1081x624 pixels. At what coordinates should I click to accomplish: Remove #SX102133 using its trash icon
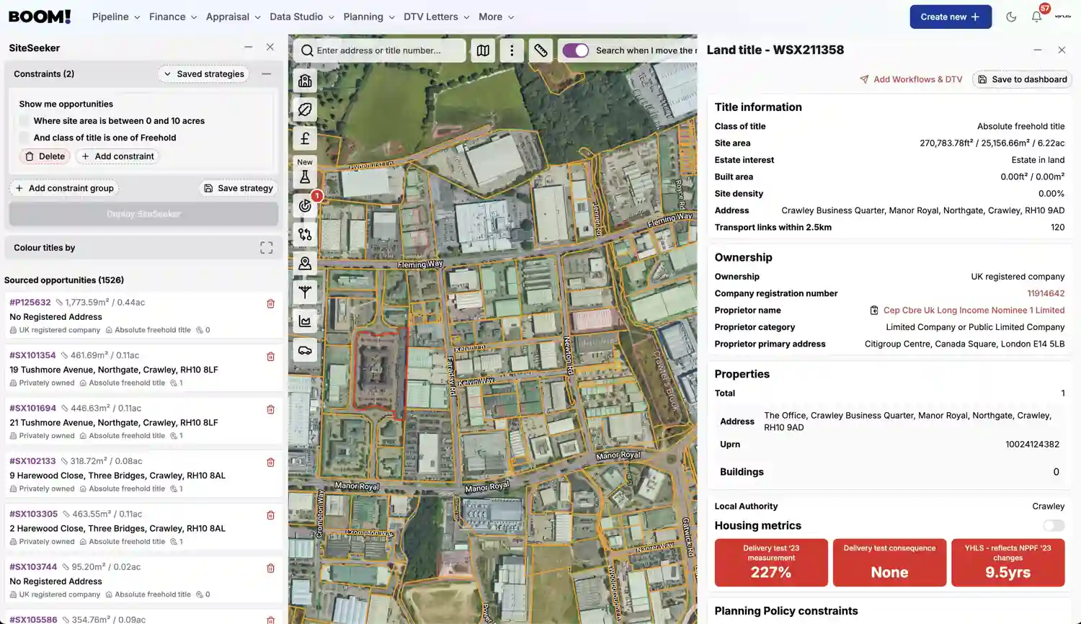point(271,463)
